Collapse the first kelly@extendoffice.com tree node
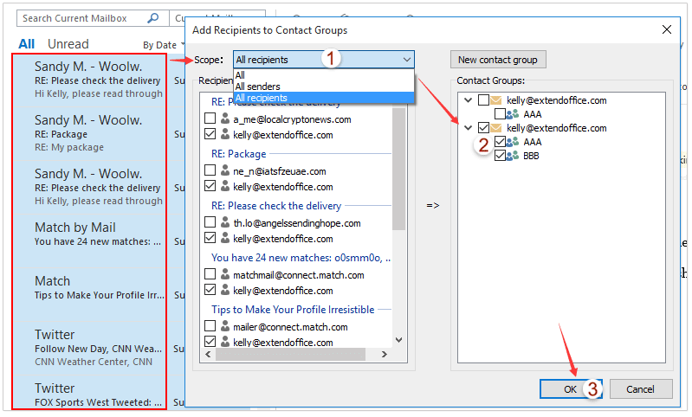692x417 pixels. pos(469,100)
